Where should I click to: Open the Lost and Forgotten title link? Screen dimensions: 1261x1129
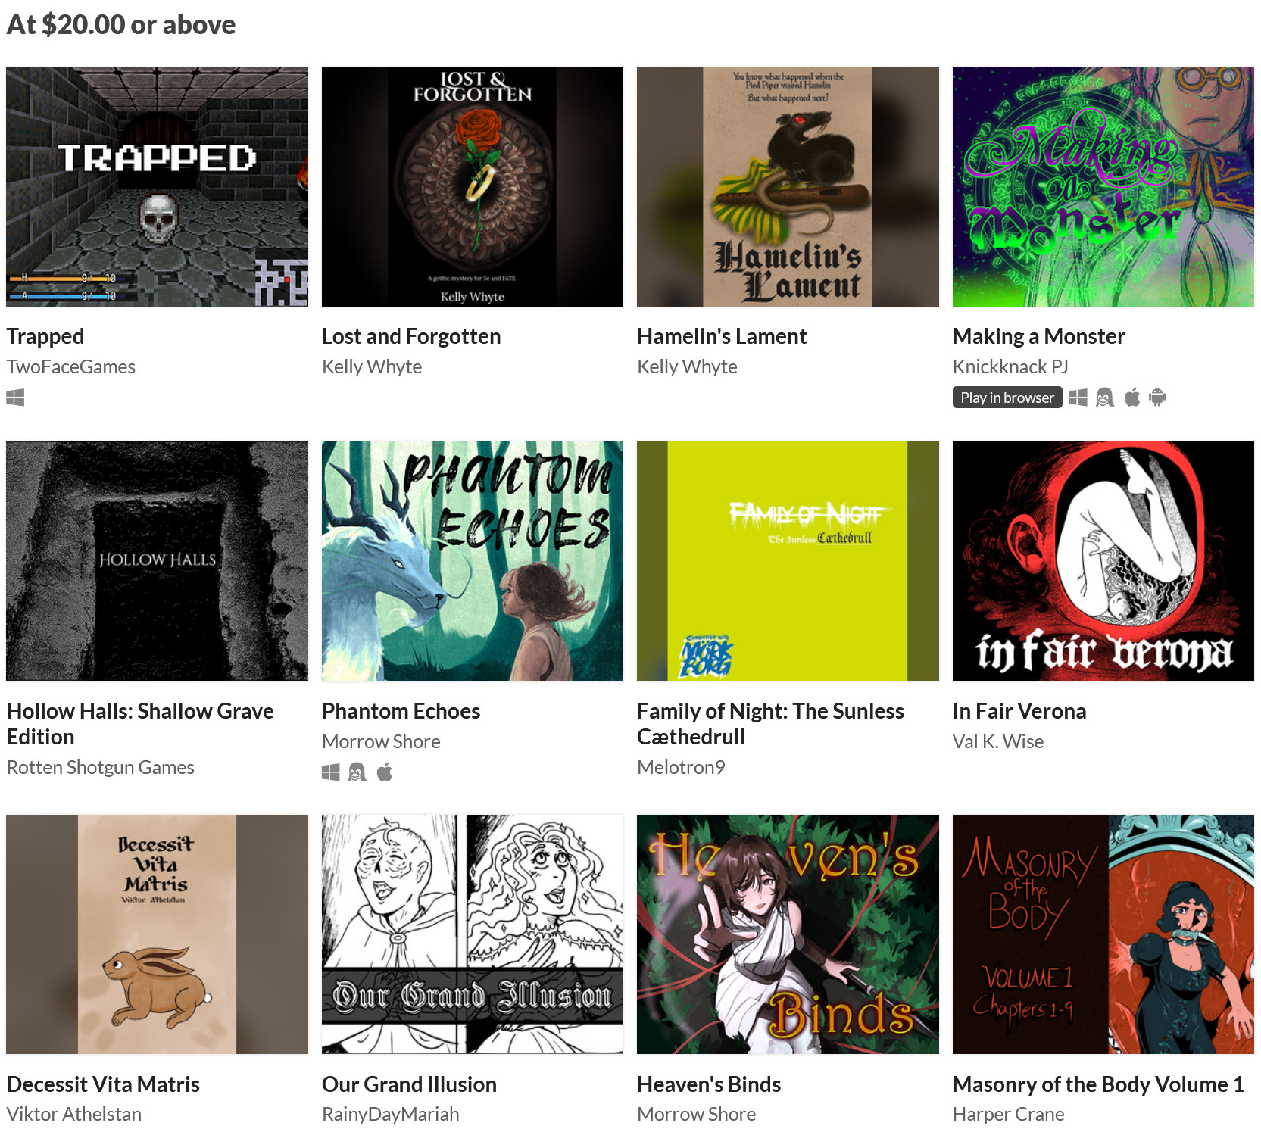411,336
